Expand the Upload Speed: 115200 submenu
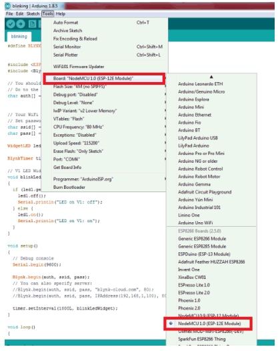The image size is (280, 351). (x=104, y=143)
